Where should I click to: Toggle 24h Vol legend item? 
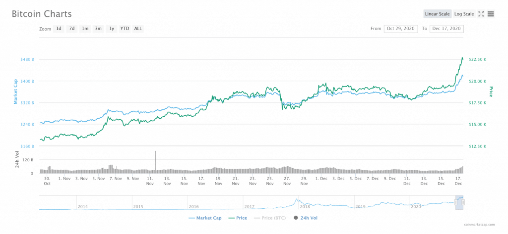tap(307, 218)
